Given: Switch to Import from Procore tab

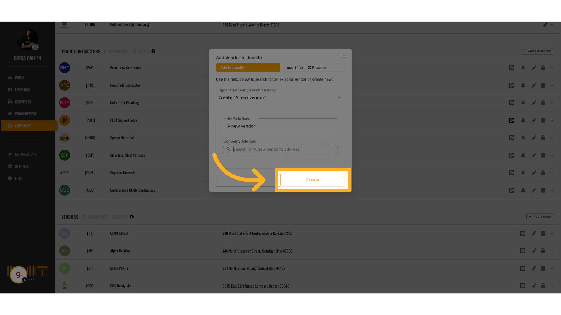Looking at the screenshot, I should [x=312, y=67].
